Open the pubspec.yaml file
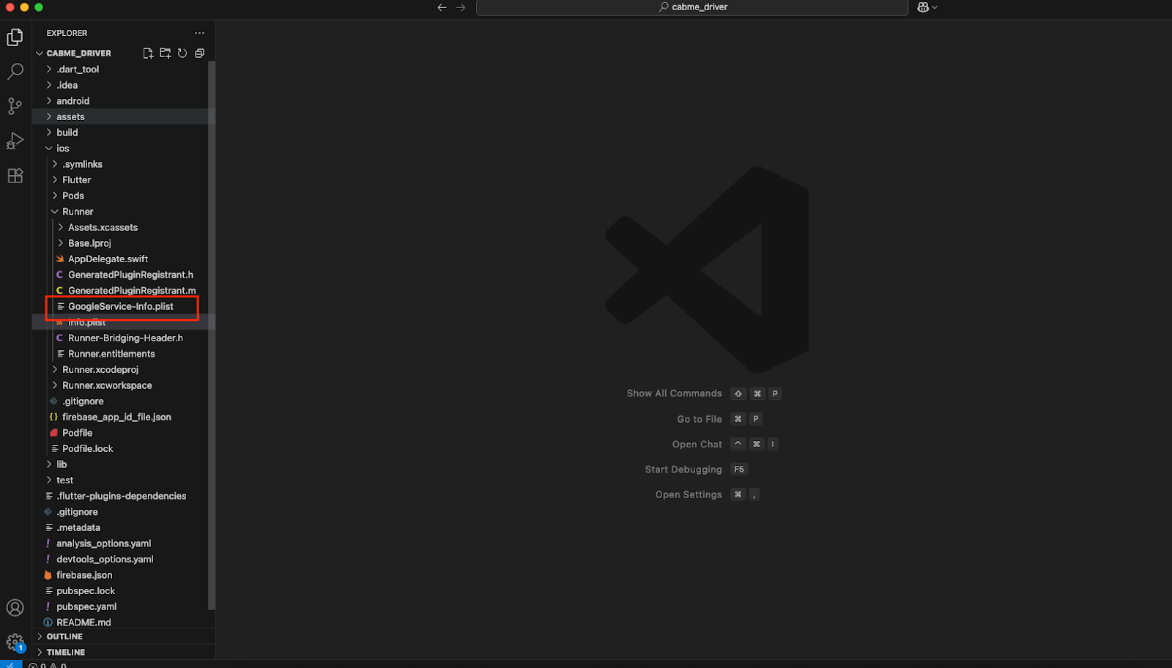Screen dimensions: 1172x668 pos(86,606)
